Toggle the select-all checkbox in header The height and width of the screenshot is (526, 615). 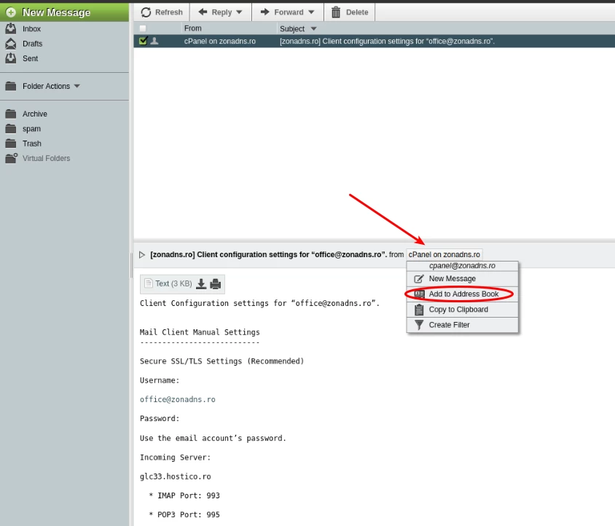coord(143,28)
